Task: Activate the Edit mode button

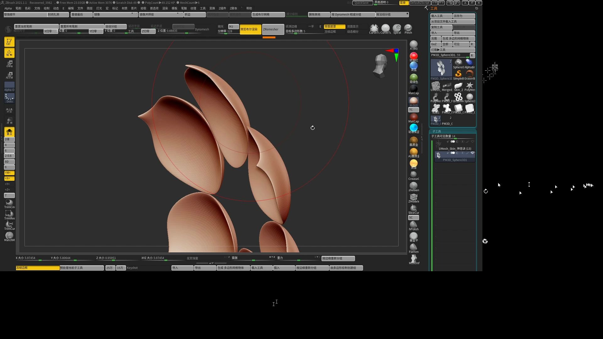Action: click(x=9, y=42)
